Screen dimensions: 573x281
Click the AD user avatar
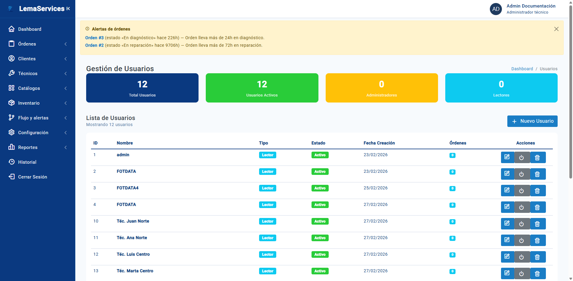click(496, 9)
